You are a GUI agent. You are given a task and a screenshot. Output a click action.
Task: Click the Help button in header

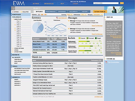coord(62,4)
